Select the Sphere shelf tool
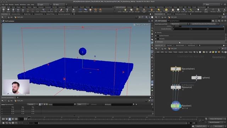This screenshot has height=128, width=227. tap(9, 10)
